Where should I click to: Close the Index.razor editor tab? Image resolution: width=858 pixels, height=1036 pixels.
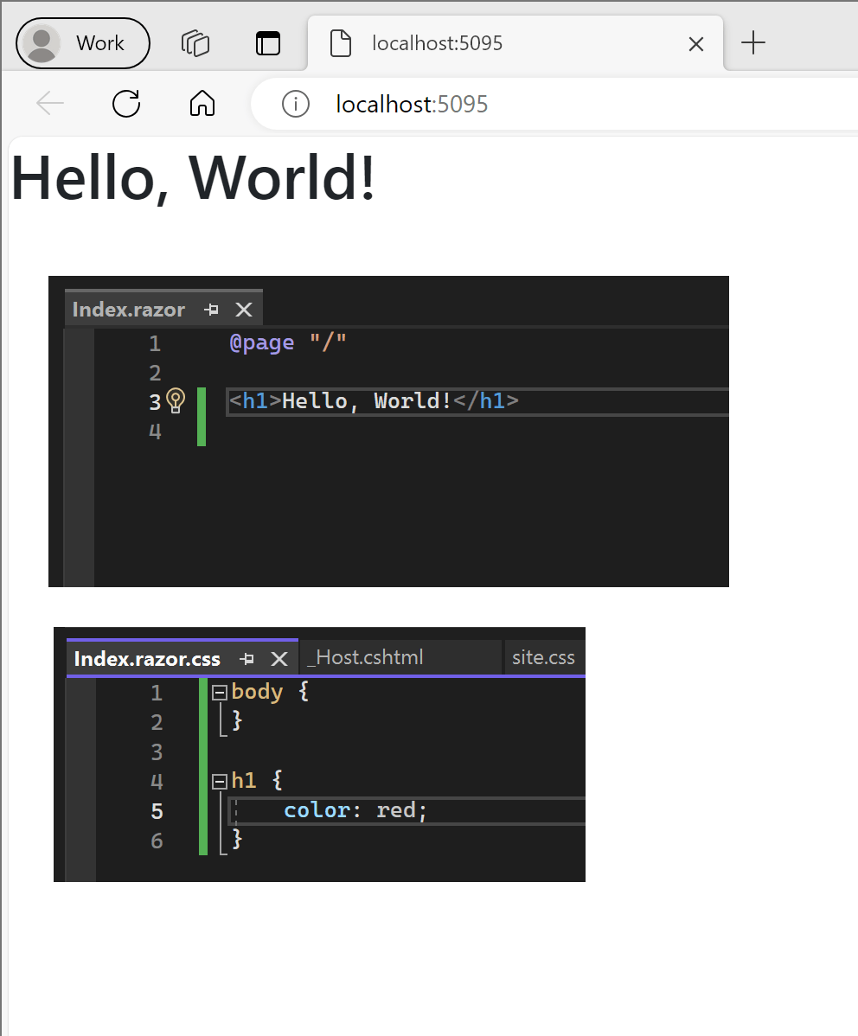point(243,309)
